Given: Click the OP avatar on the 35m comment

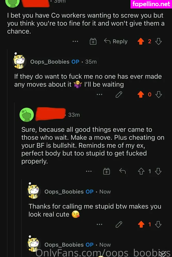Looking at the screenshot, I should [x=19, y=61].
